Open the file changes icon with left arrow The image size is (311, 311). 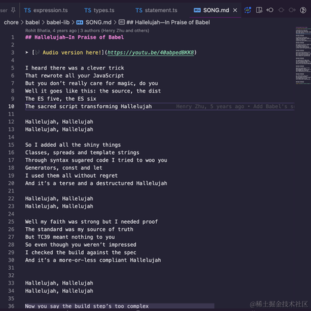(x=270, y=10)
